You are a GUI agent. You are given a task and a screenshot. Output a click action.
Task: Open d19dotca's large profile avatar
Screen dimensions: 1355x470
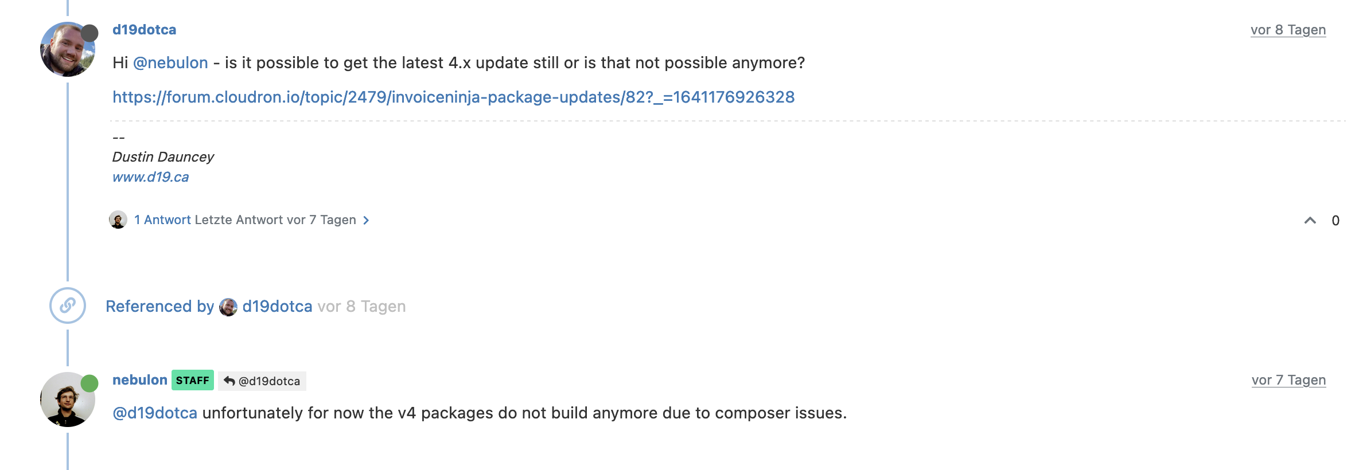pos(68,49)
